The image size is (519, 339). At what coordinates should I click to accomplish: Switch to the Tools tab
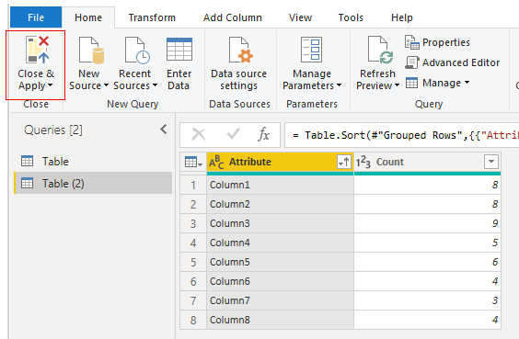click(x=351, y=17)
